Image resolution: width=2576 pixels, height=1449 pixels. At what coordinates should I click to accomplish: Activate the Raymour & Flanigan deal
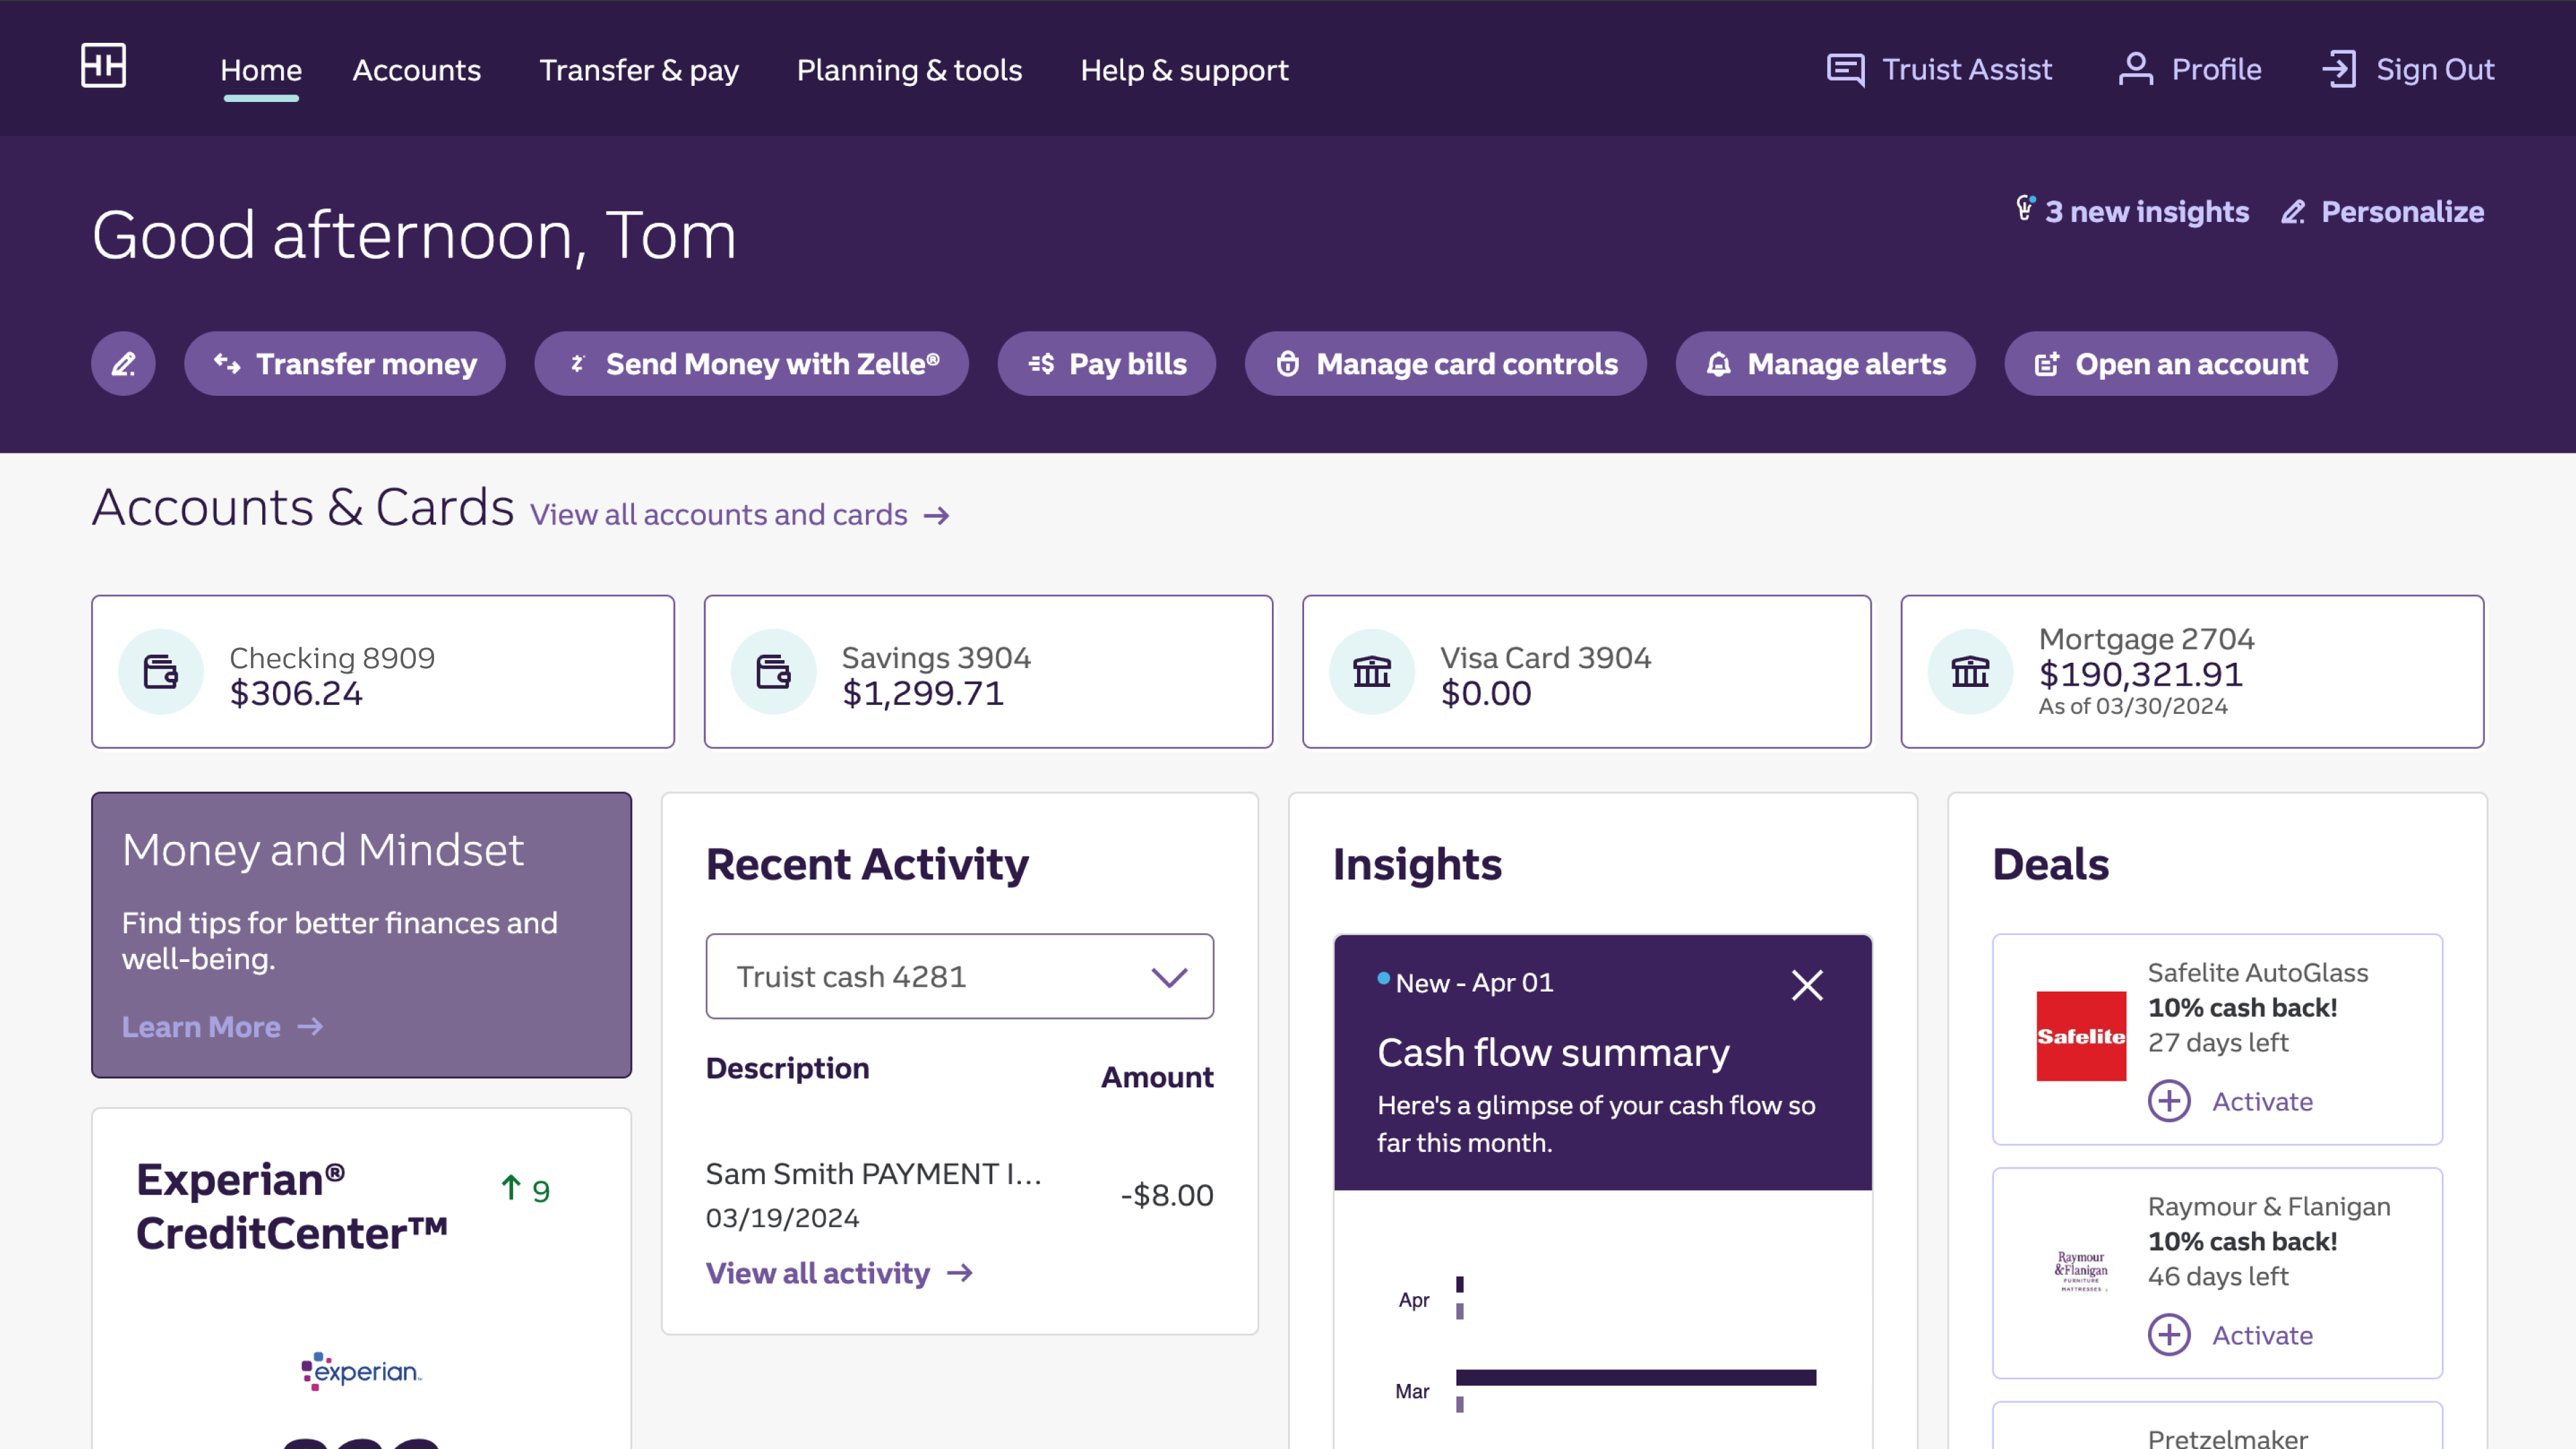(x=2231, y=1335)
